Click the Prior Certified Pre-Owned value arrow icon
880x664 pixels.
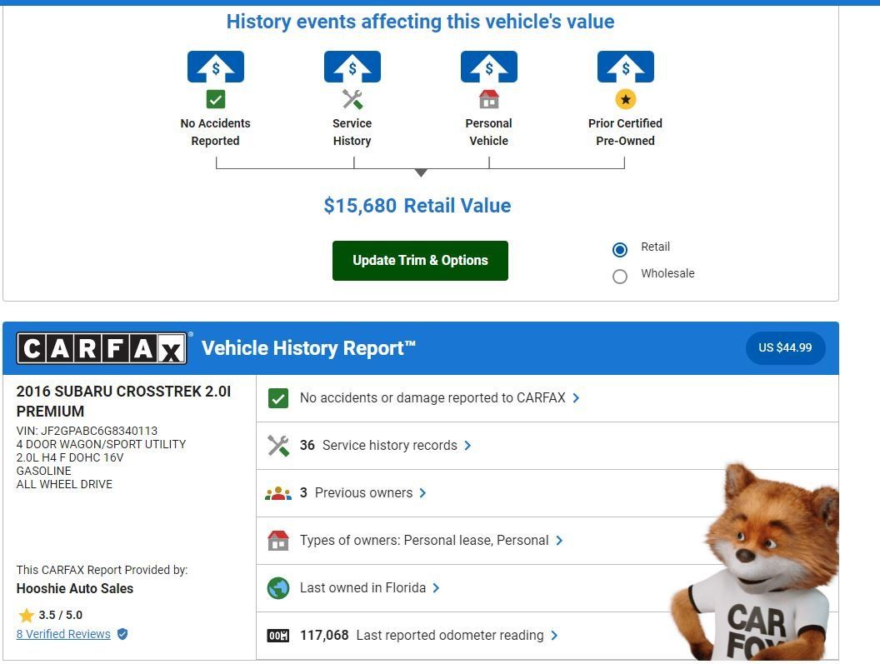pyautogui.click(x=626, y=67)
